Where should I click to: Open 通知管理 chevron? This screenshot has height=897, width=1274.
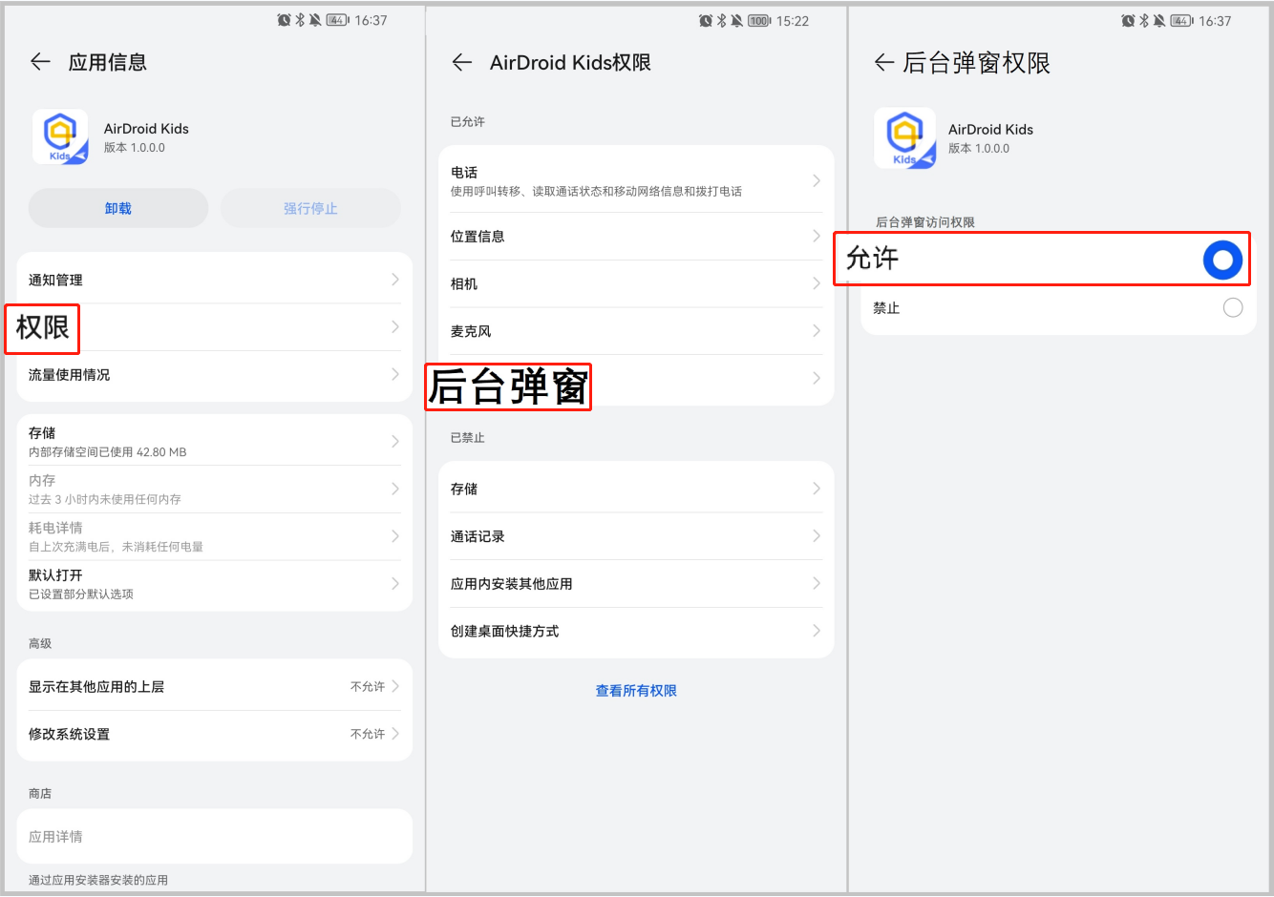395,280
